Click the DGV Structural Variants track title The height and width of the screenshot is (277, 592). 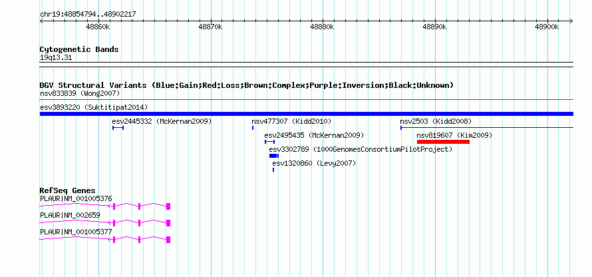point(247,85)
